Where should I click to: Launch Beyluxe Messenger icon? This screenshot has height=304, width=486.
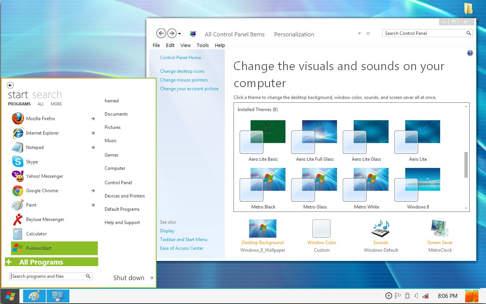pyautogui.click(x=18, y=219)
